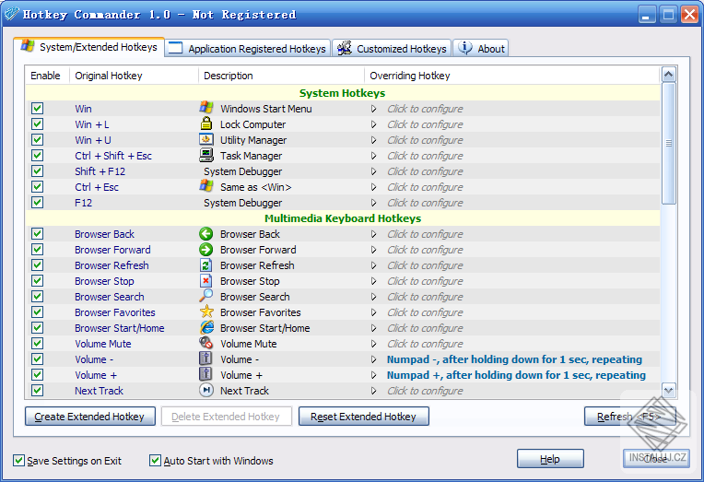The image size is (704, 482).
Task: Click Delete Extended Hotkey button
Action: 227,417
